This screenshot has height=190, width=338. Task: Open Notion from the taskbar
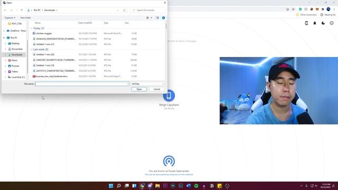point(212,186)
